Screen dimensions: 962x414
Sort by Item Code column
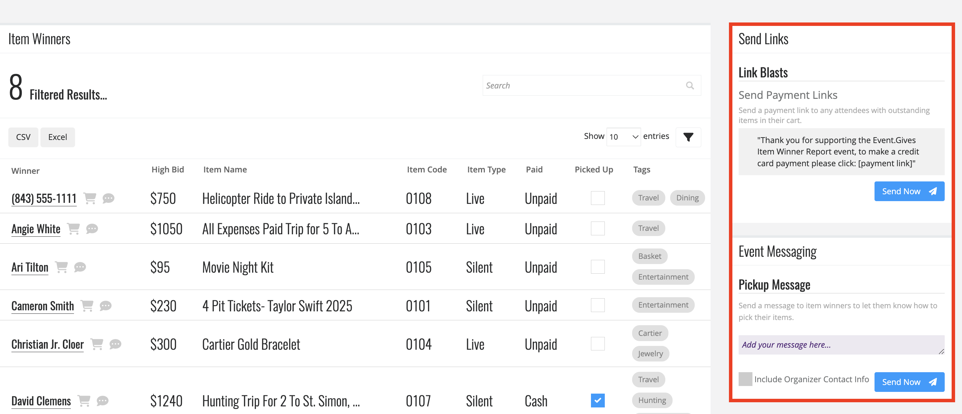click(x=427, y=170)
